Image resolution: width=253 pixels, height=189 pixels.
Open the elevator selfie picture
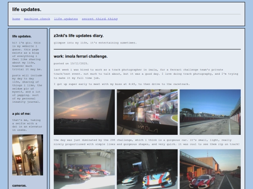tap(28, 155)
